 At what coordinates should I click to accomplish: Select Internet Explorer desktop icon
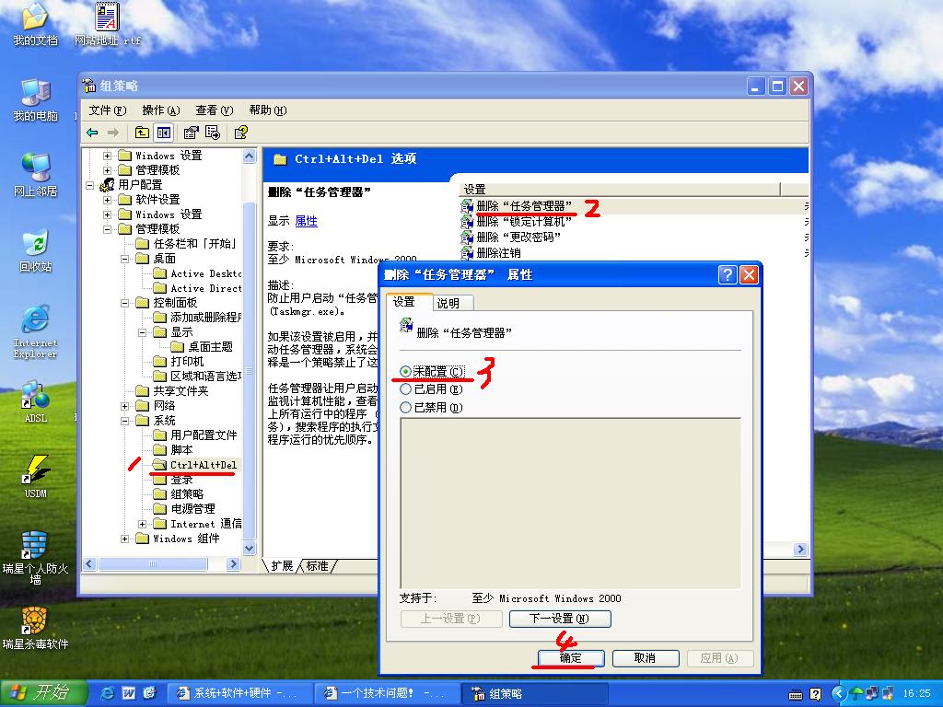coord(35,331)
